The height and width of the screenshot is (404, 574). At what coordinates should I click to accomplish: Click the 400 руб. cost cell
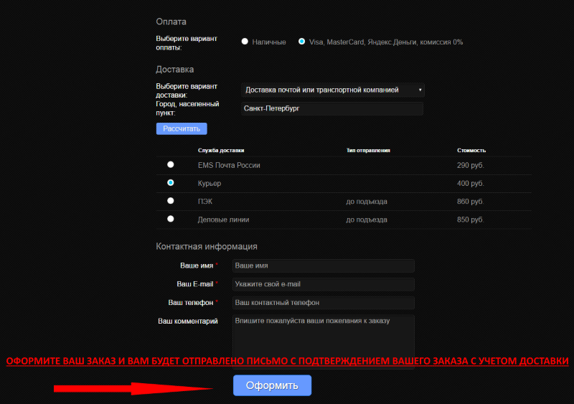pos(471,184)
